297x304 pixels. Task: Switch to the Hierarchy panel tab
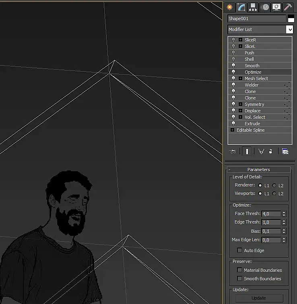[253, 7]
